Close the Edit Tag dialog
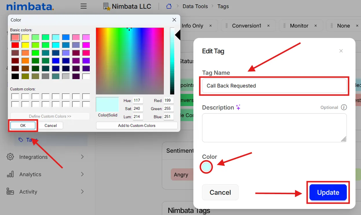 (341, 51)
